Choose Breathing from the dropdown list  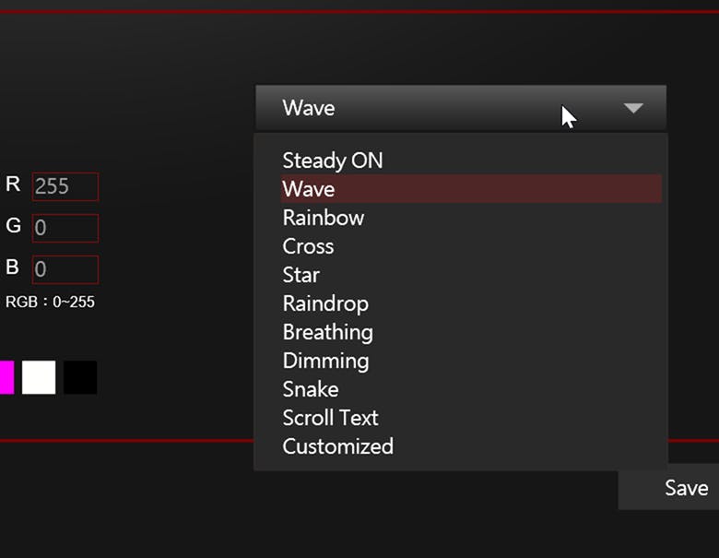(471, 332)
